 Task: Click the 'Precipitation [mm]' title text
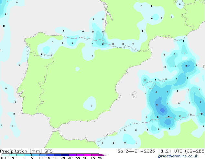(x=21, y=151)
